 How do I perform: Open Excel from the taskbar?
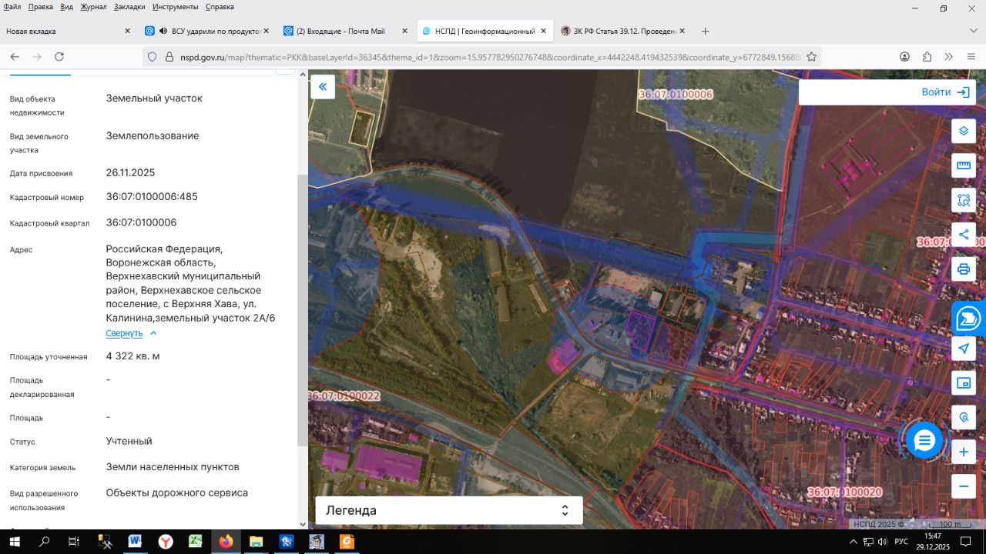point(196,542)
